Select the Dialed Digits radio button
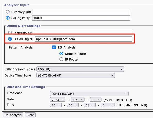153x118 pixels. pos(10,39)
